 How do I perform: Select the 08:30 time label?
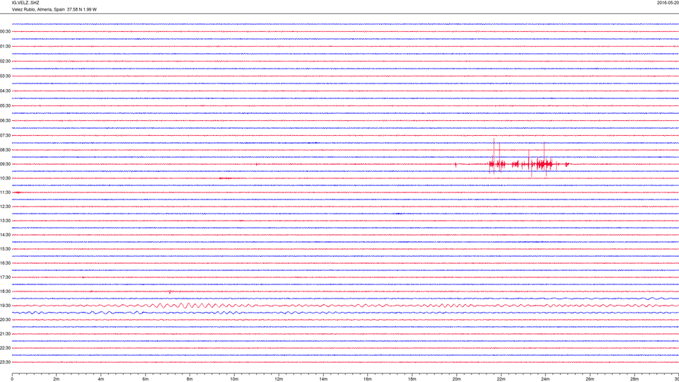click(5, 150)
